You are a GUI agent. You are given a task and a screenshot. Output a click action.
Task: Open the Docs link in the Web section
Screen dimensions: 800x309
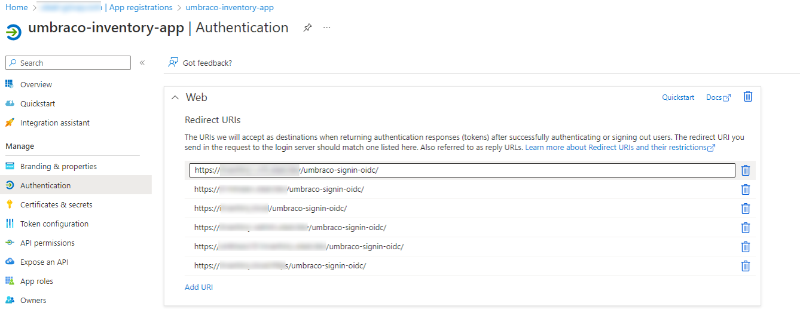click(x=718, y=97)
